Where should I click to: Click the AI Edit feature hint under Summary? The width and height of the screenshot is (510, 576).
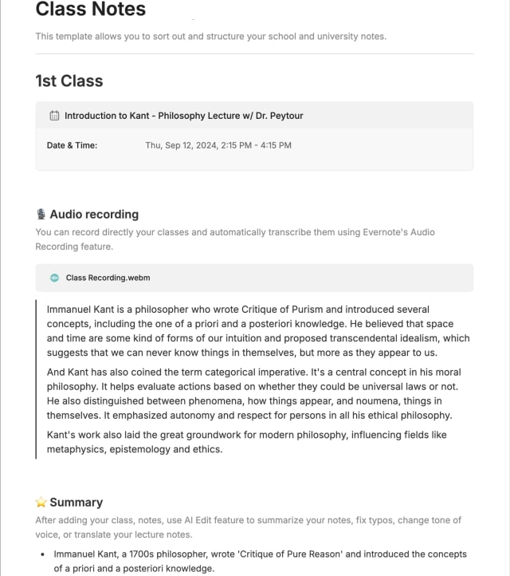pyautogui.click(x=249, y=527)
